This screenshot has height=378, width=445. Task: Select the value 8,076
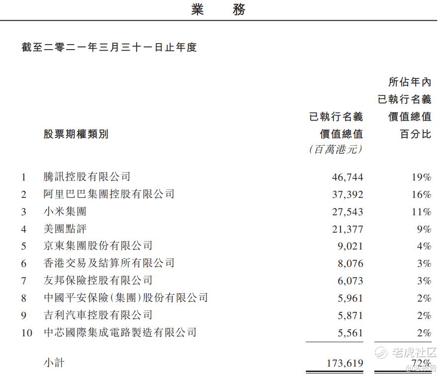[x=350, y=263]
